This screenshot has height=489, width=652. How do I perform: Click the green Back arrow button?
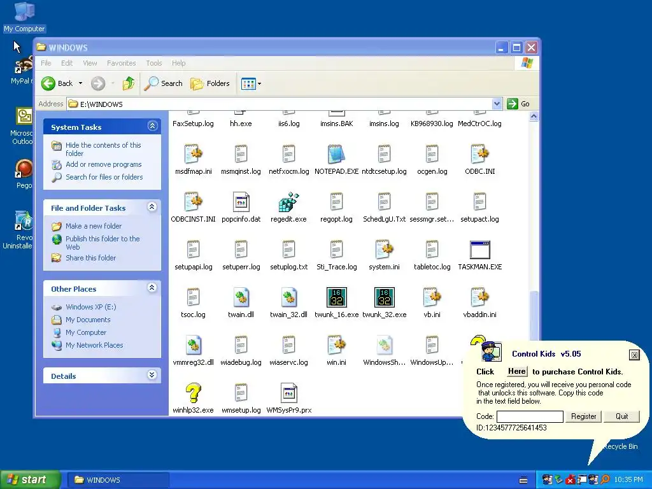(x=48, y=83)
